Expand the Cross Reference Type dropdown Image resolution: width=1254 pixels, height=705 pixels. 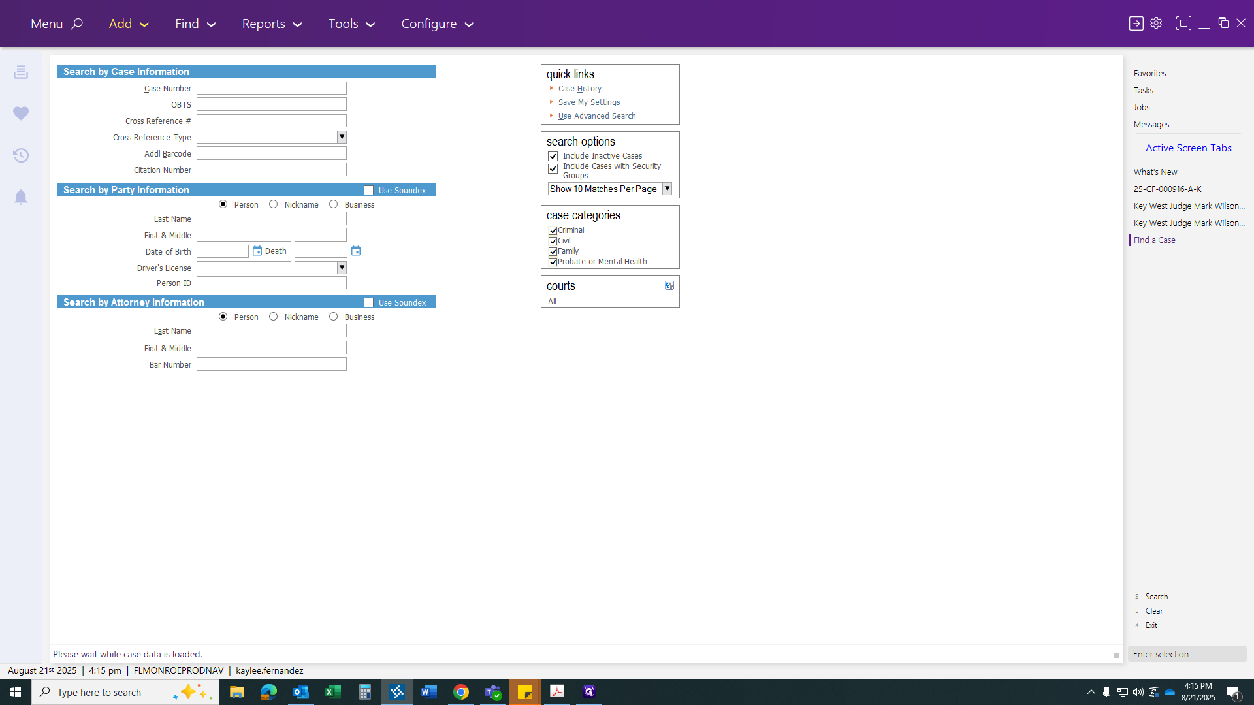342,137
